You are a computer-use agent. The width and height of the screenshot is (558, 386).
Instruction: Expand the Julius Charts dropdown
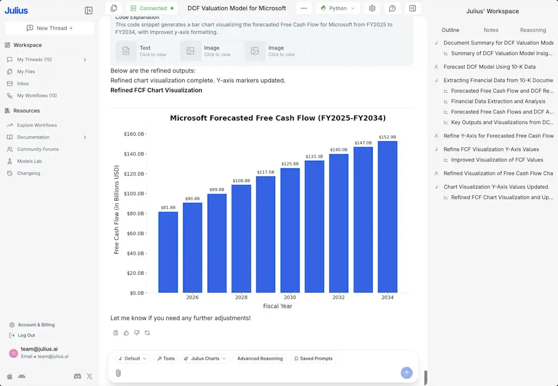[205, 358]
